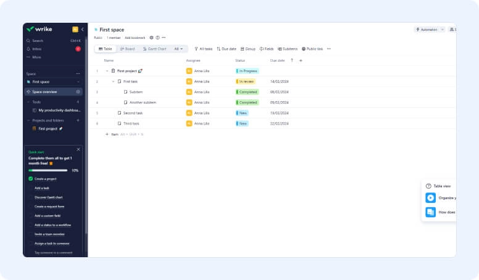Collapse the First project row in table
Viewport: 479px width, 280px height.
click(107, 71)
